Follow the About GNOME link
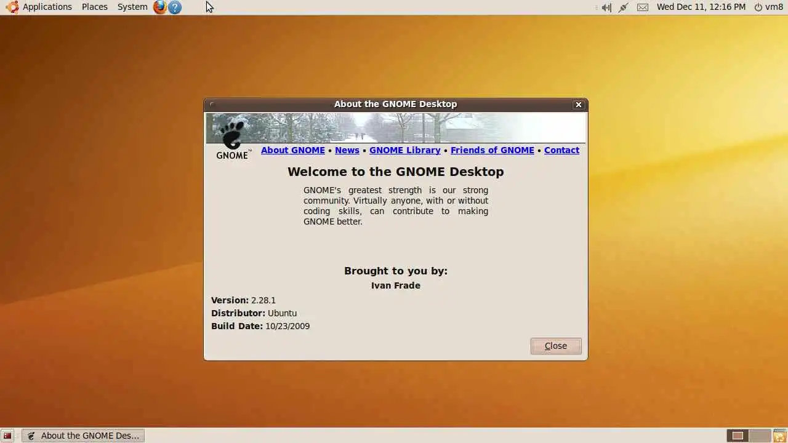Screen dimensions: 788x443 (x=293, y=150)
